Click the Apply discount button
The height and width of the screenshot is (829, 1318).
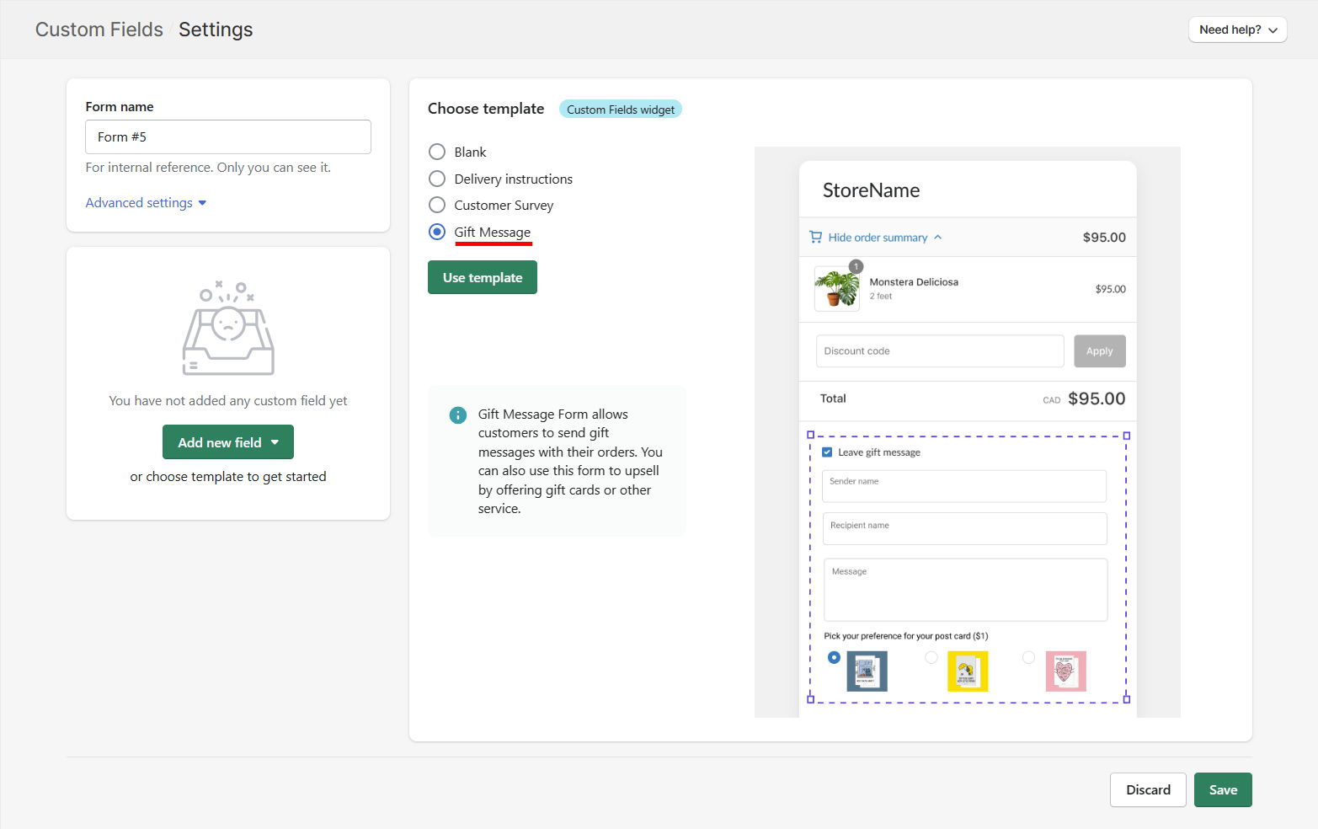[x=1100, y=351]
